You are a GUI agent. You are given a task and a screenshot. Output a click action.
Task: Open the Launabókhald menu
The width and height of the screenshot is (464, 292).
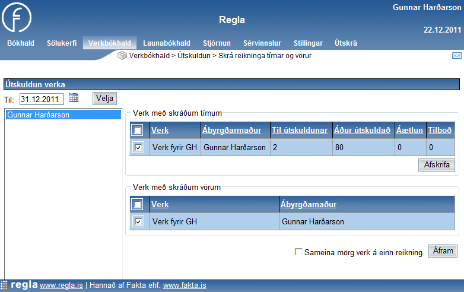coord(167,43)
